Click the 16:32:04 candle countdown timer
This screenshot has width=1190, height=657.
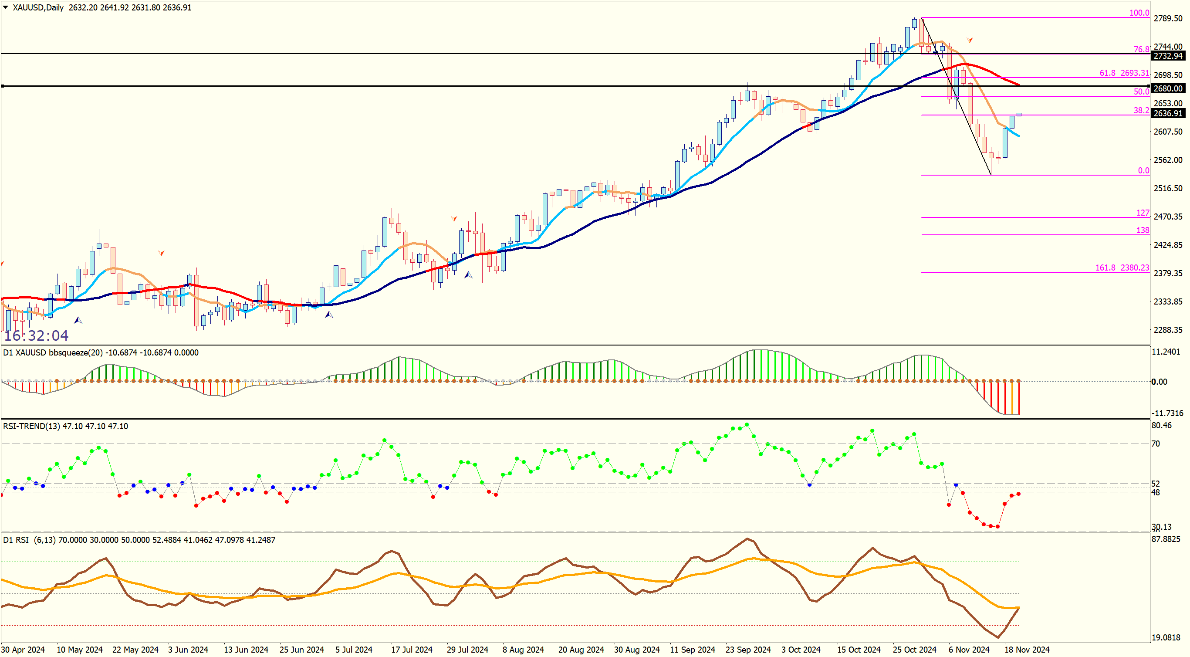(x=36, y=335)
